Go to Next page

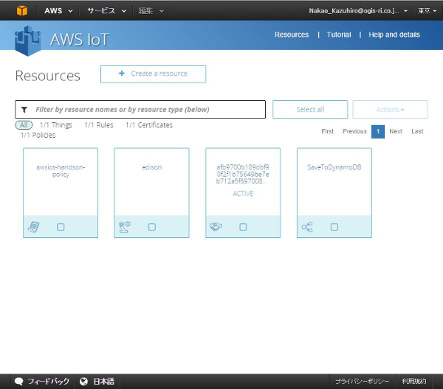pos(396,131)
